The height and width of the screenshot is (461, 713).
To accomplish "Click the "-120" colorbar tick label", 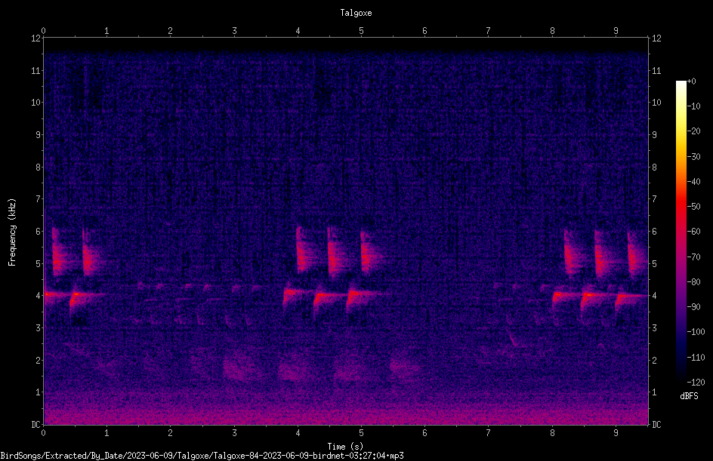I will pyautogui.click(x=696, y=383).
